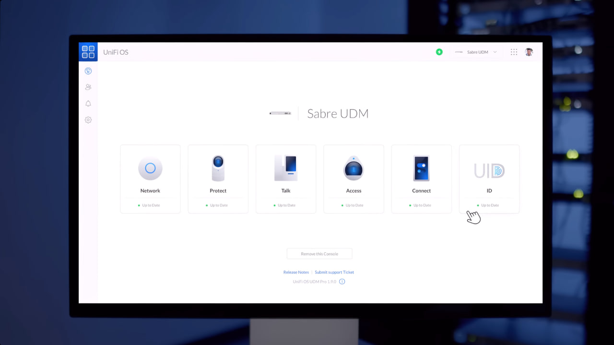Image resolution: width=614 pixels, height=345 pixels.
Task: Click the Remove this Console button
Action: point(319,254)
